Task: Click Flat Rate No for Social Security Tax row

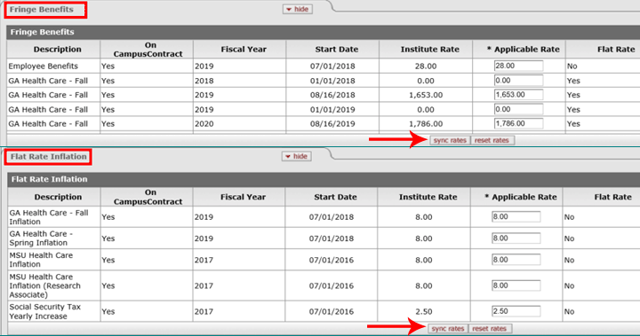Action: [570, 311]
